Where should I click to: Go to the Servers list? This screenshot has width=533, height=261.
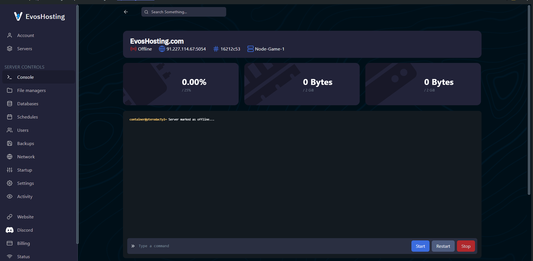point(24,49)
